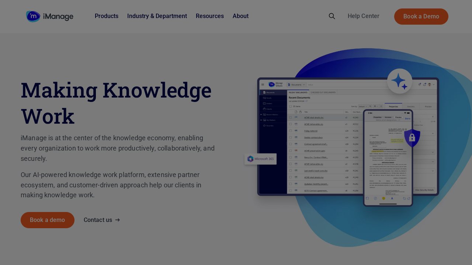
Task: Open the Folders section in the sidebar
Action: (264, 103)
